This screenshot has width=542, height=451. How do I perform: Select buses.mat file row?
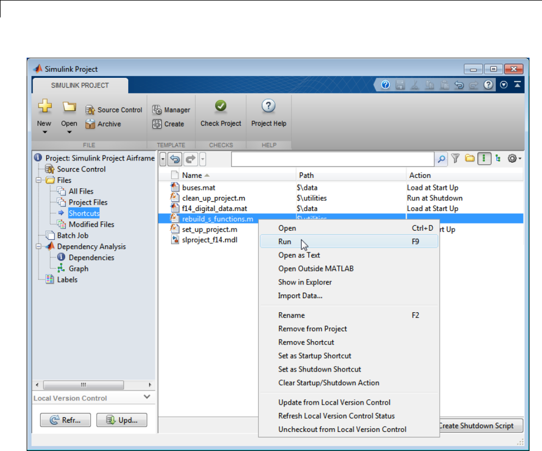click(x=340, y=188)
